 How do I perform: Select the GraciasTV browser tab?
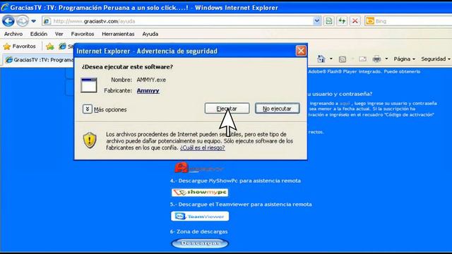pos(40,59)
